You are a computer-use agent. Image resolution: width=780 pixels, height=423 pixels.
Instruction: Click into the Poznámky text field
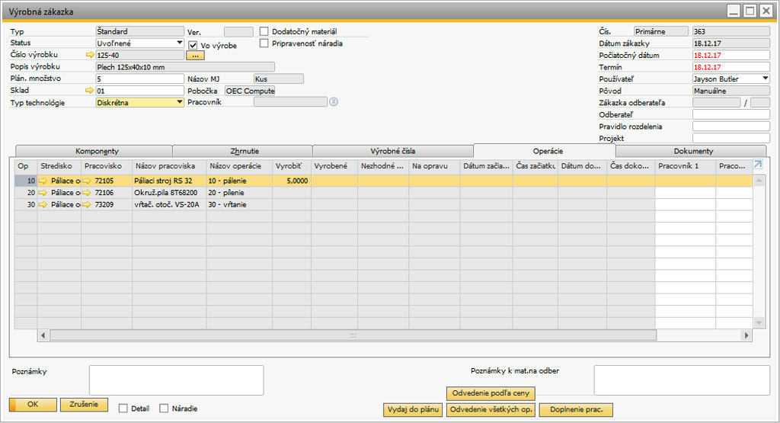[176, 380]
